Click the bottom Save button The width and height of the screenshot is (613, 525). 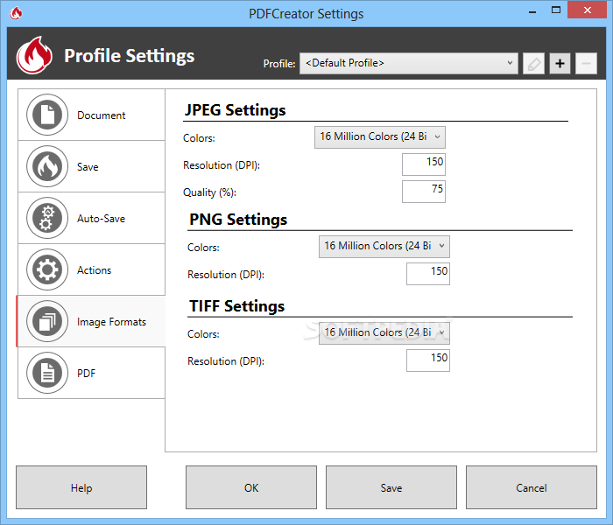[391, 487]
